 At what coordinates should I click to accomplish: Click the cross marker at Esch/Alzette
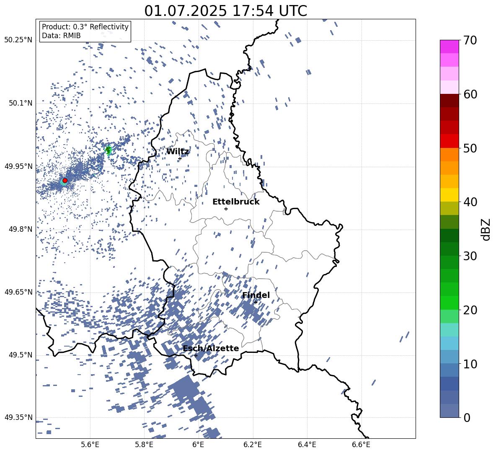[x=196, y=355]
